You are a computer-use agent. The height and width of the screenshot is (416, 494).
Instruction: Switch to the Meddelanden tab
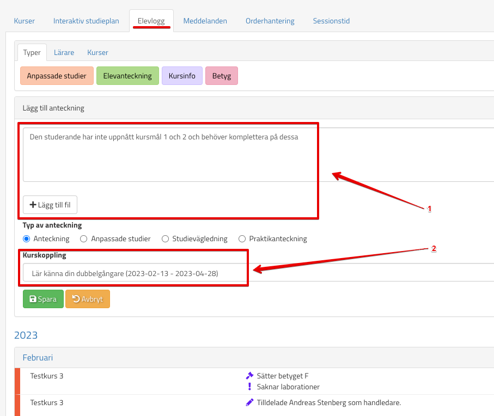coord(205,21)
